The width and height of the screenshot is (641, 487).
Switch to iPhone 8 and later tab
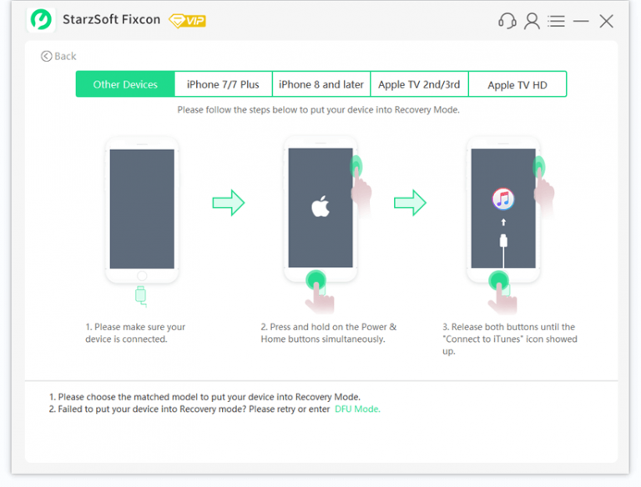coord(321,84)
